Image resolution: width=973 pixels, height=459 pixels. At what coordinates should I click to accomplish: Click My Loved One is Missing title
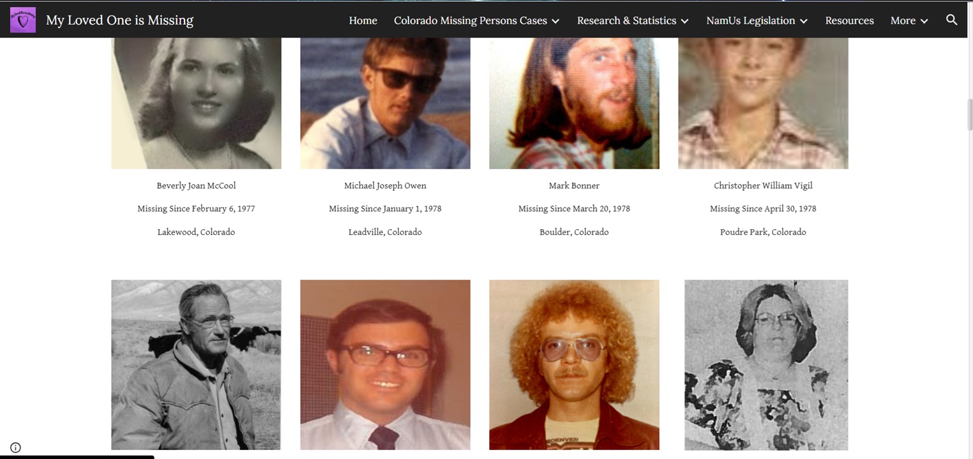[x=119, y=20]
